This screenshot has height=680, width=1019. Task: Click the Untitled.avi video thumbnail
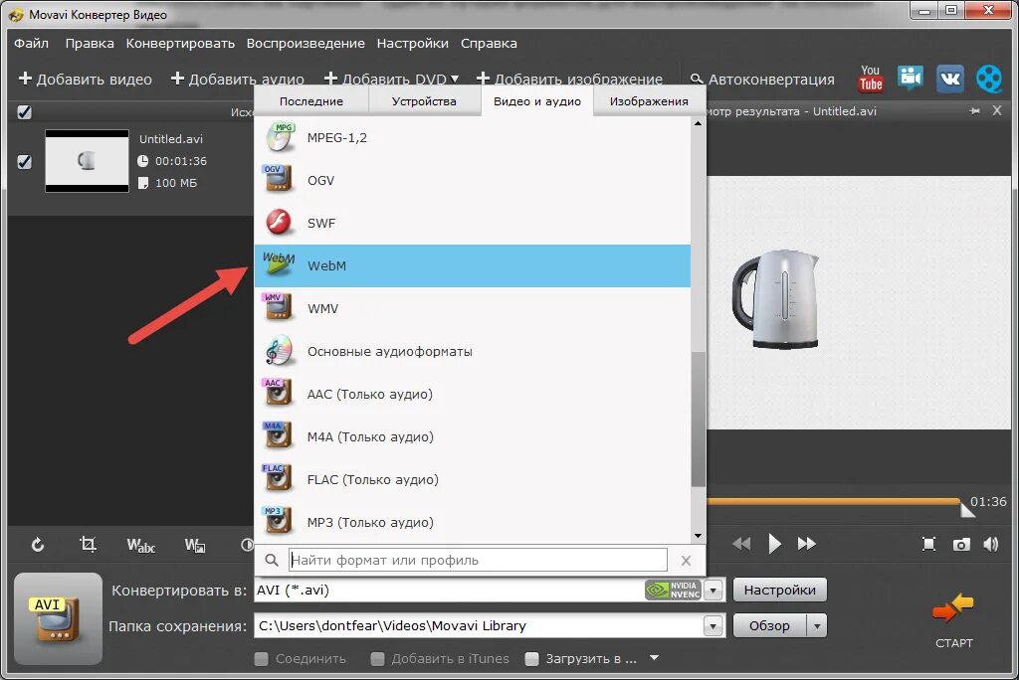(87, 160)
